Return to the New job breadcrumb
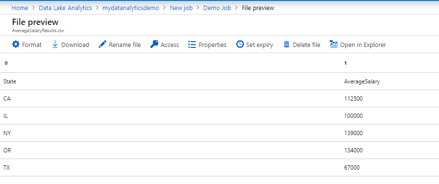Image resolution: width=439 pixels, height=184 pixels. coord(181,8)
